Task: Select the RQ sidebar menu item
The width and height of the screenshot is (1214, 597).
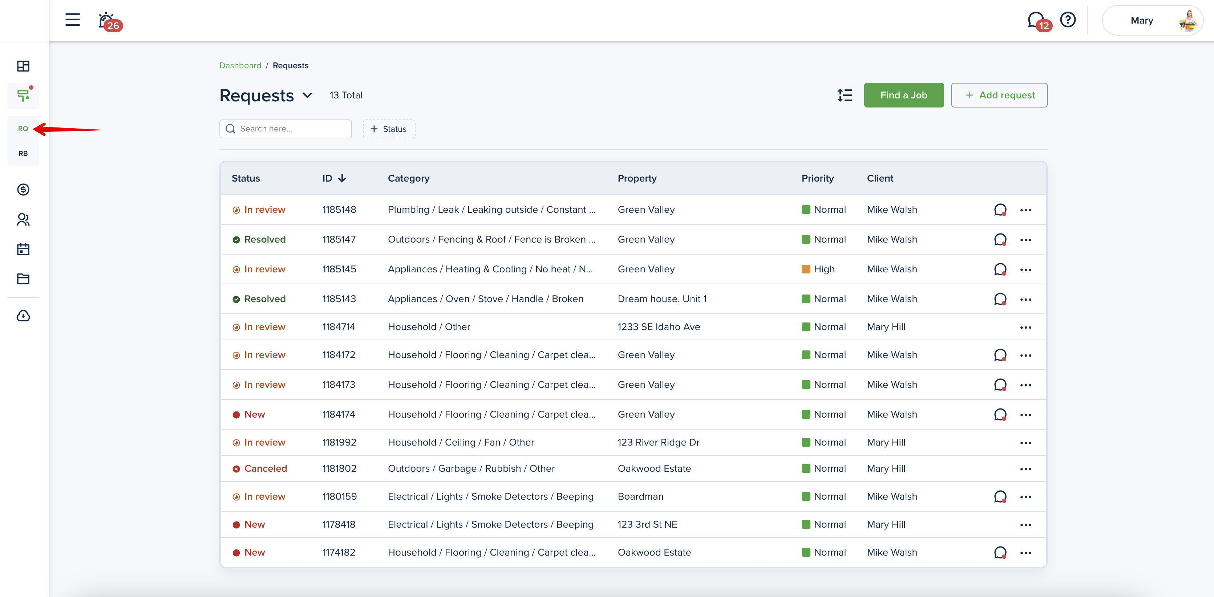Action: (x=23, y=129)
